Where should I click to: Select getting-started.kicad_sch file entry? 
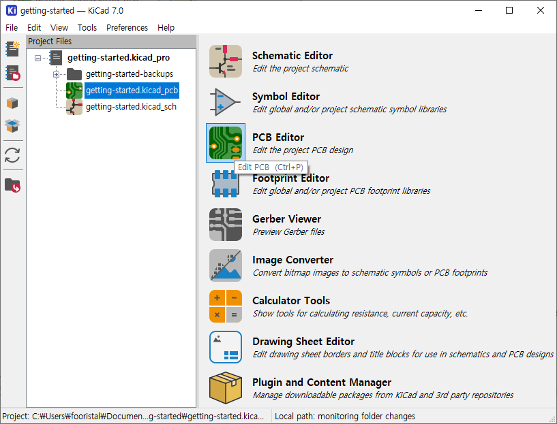[x=131, y=107]
